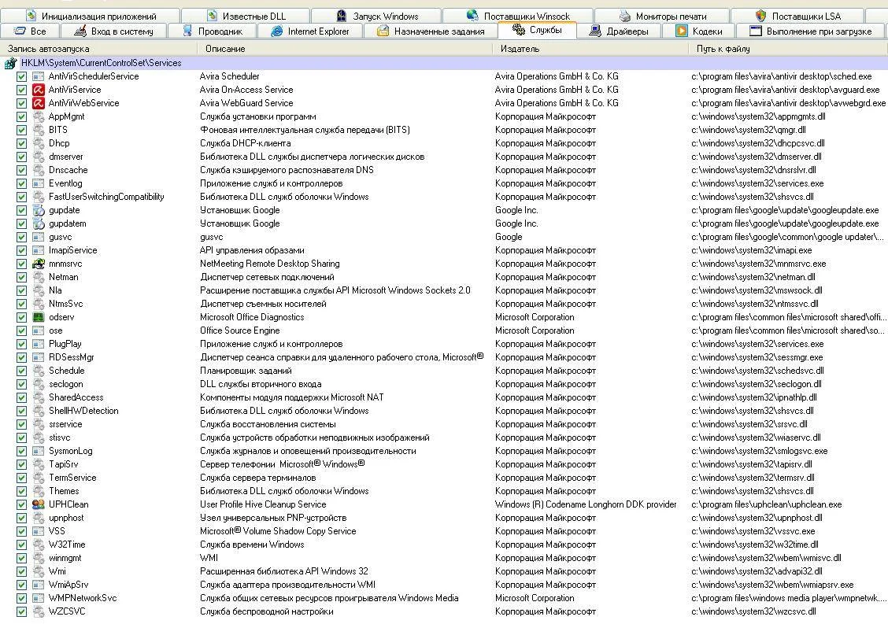The image size is (888, 624).
Task: Select the W32Time entry name
Action: click(67, 545)
